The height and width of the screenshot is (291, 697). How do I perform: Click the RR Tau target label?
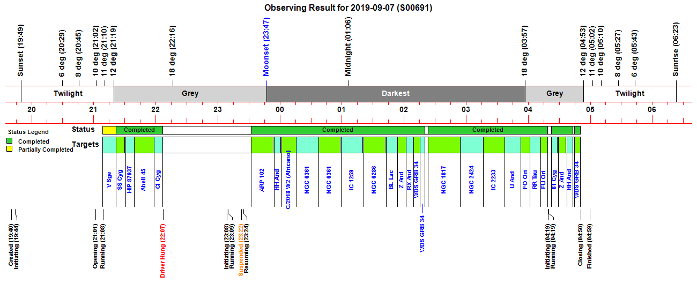[x=535, y=180]
